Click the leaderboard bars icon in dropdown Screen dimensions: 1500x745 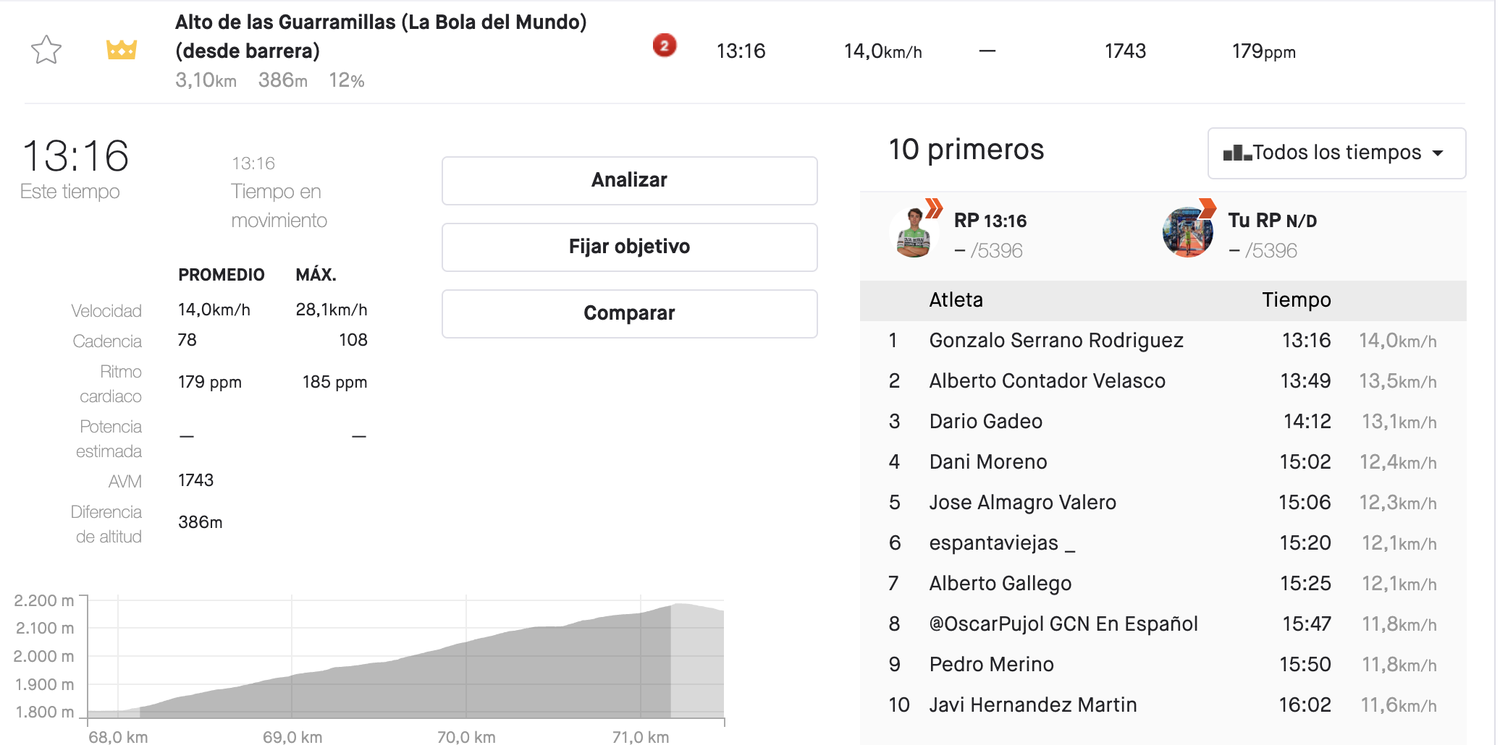[x=1236, y=153]
